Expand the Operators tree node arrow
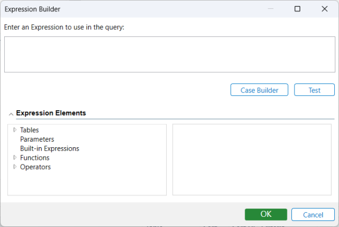Screen dimensions: 339x227 tap(15, 167)
